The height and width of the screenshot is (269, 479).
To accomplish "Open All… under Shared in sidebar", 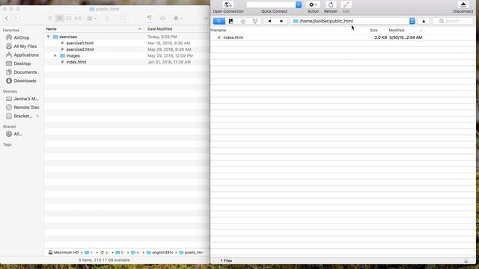I will click(x=18, y=134).
